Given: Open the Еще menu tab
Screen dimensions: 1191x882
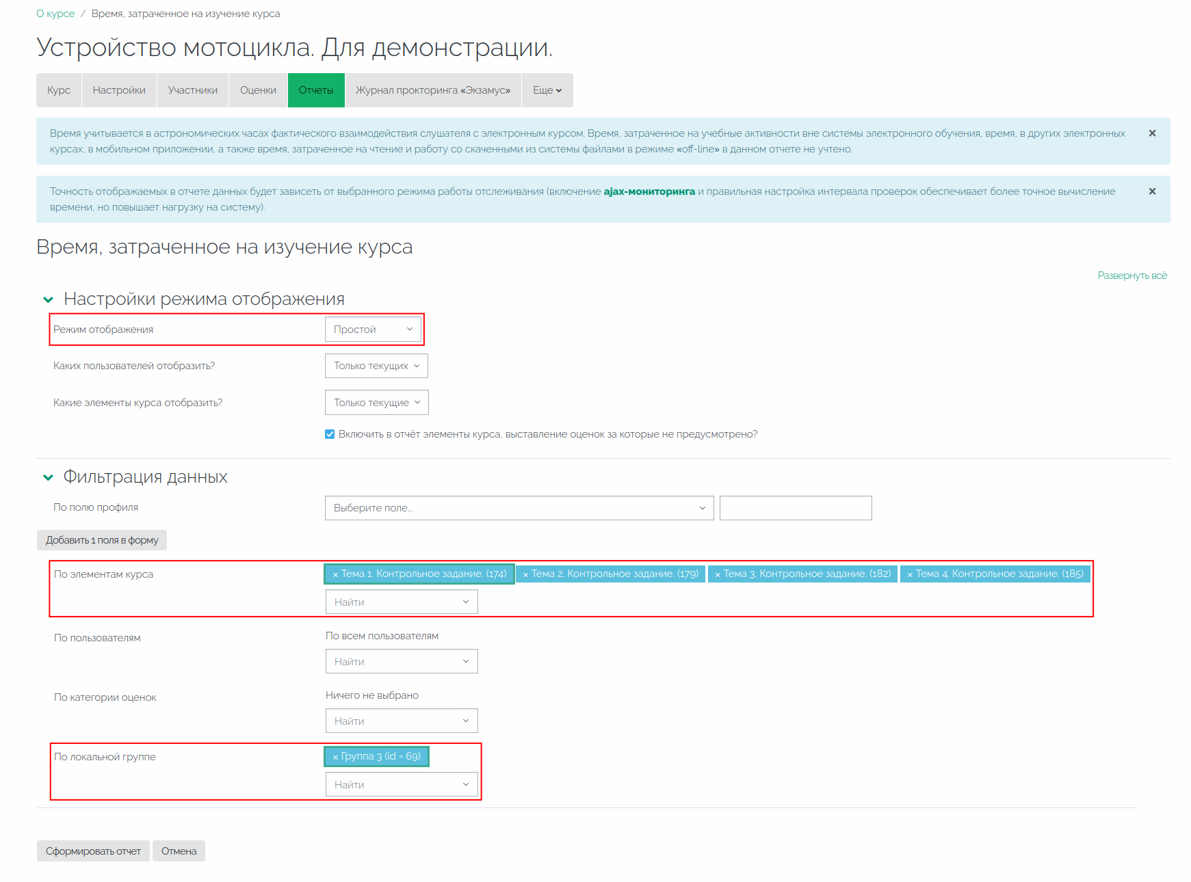Looking at the screenshot, I should click(547, 90).
